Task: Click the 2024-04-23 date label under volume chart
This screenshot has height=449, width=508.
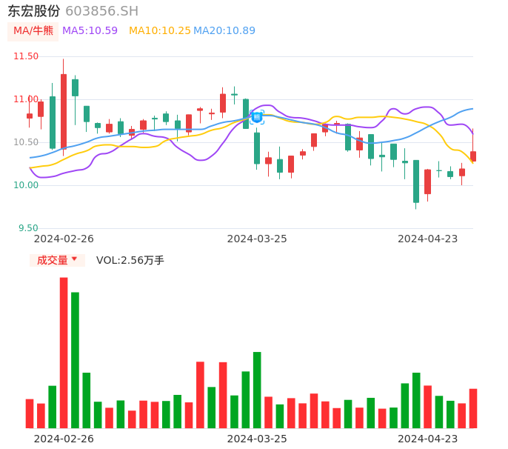Action: (427, 439)
